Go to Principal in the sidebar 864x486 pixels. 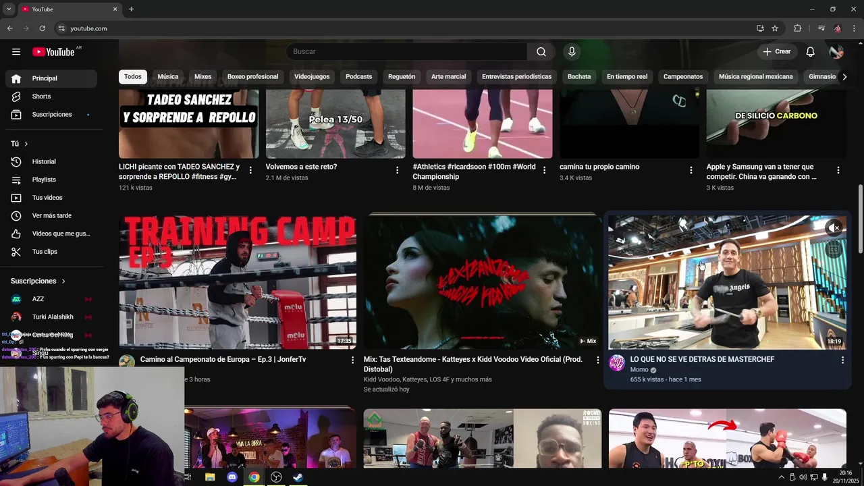click(51, 78)
